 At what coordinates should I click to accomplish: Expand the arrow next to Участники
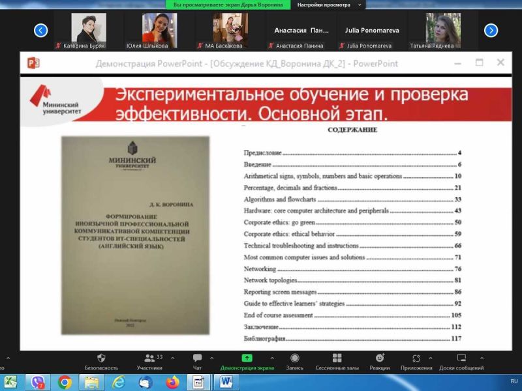coord(171,358)
